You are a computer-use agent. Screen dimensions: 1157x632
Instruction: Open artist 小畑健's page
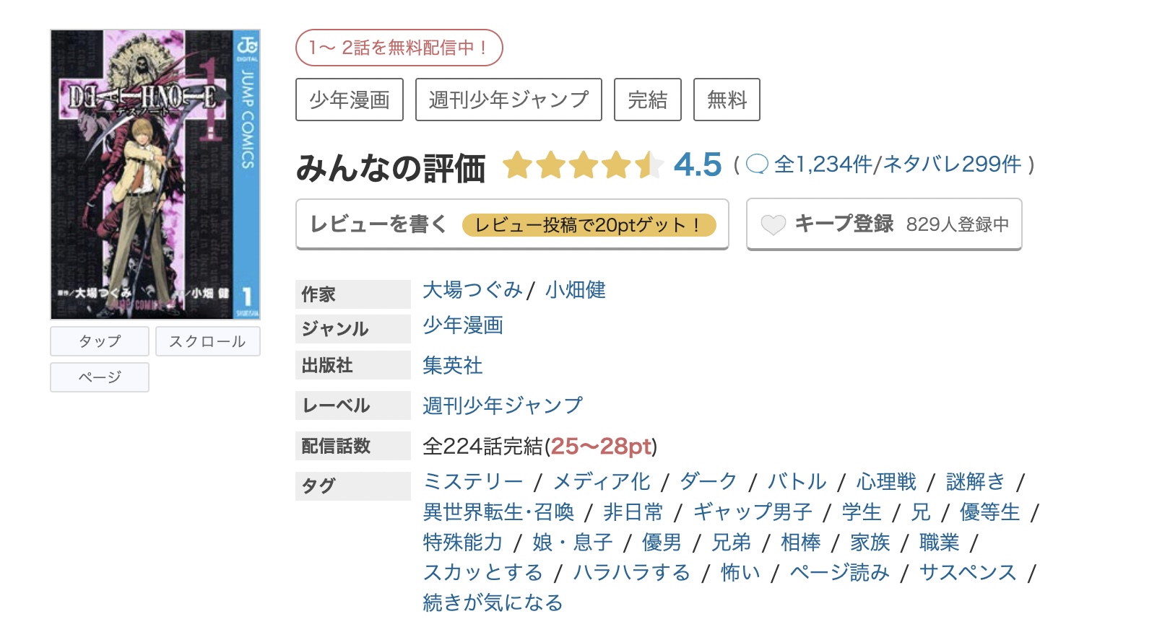(576, 290)
